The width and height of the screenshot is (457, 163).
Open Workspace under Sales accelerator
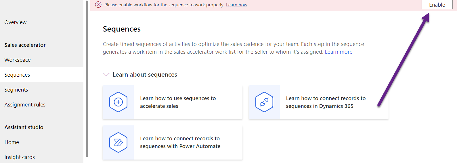point(18,60)
